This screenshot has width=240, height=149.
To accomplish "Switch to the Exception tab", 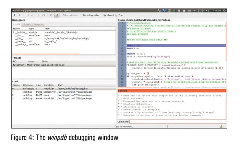I will pos(38,24).
